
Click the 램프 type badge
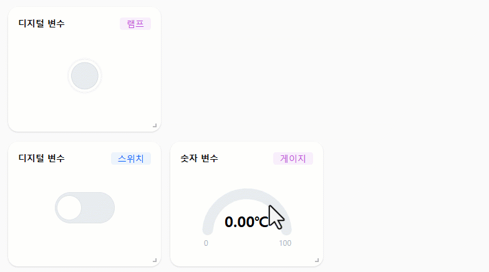click(x=135, y=24)
